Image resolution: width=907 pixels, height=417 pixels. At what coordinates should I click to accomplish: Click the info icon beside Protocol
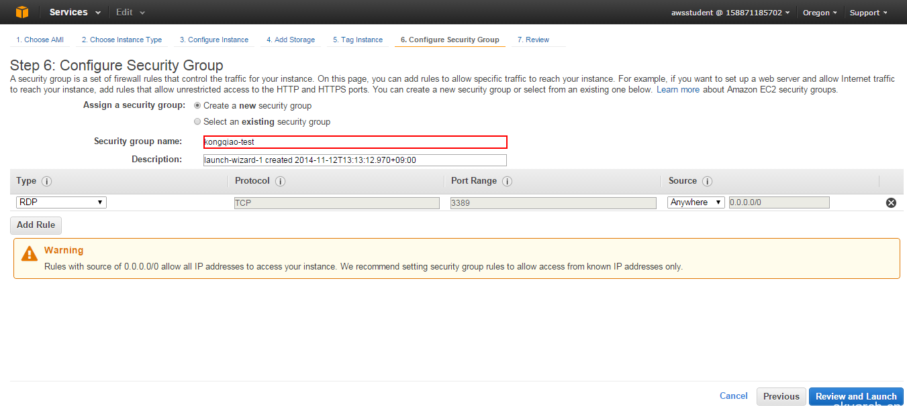point(280,182)
